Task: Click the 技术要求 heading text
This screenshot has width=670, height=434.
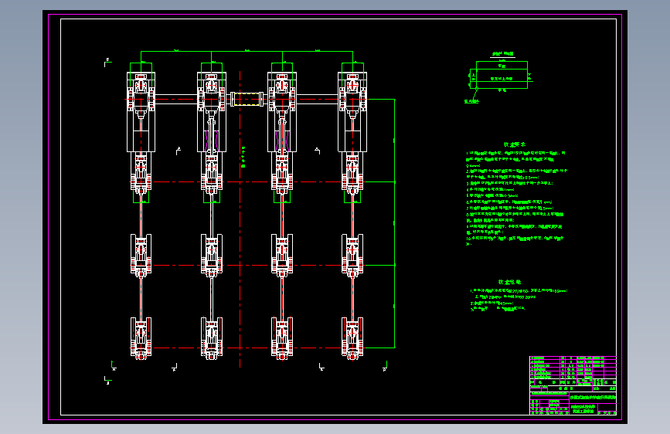Action: tap(515, 145)
